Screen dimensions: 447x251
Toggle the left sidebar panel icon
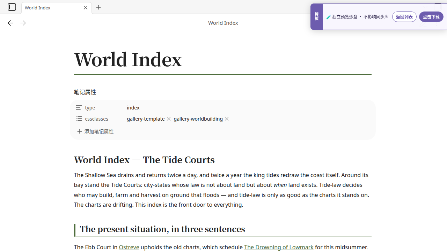click(12, 7)
